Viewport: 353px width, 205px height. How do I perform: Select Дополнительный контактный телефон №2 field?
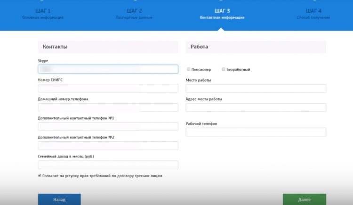point(108,146)
